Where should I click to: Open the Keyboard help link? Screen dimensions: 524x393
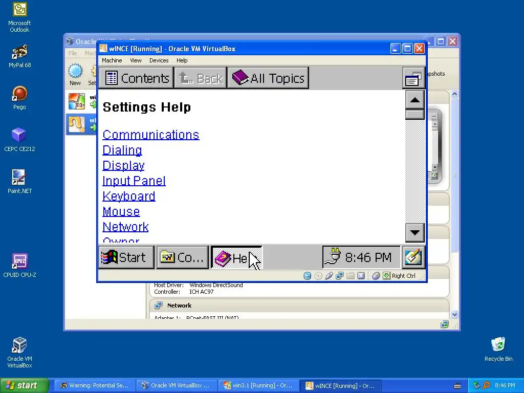(x=128, y=196)
